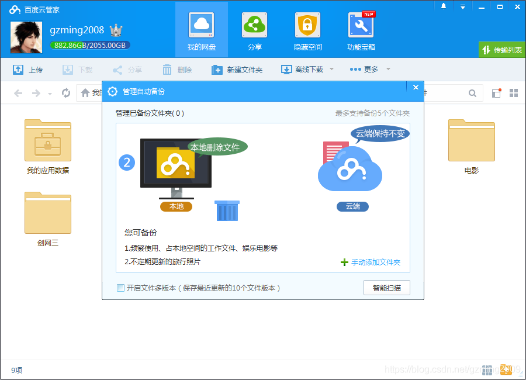Select the 剑网三 folder
Screen dimensions: 526x380
click(x=48, y=219)
